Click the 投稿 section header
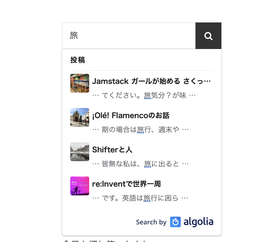The image size is (261, 242). [78, 60]
